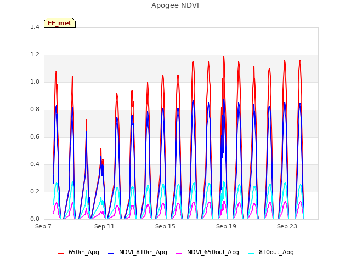Viewport: 351px width, 263px height.
Task: Toggle the NDVI_810in_Apg legend entry
Action: (x=138, y=252)
